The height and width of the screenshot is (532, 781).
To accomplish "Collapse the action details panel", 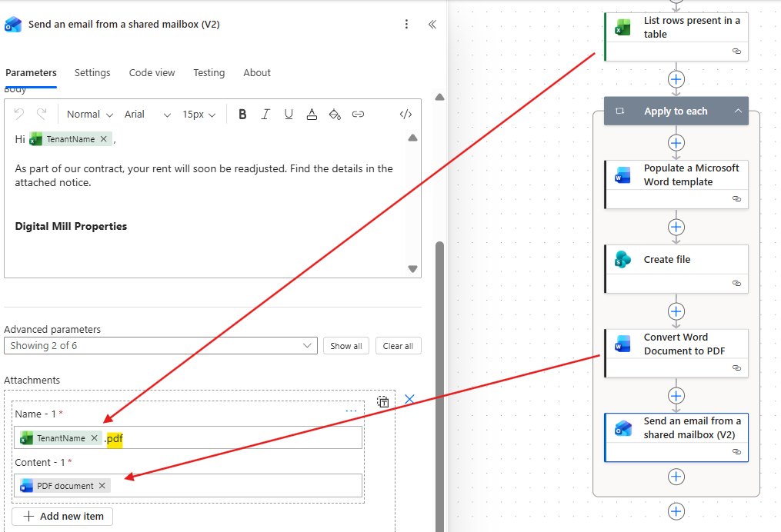I will tap(432, 25).
